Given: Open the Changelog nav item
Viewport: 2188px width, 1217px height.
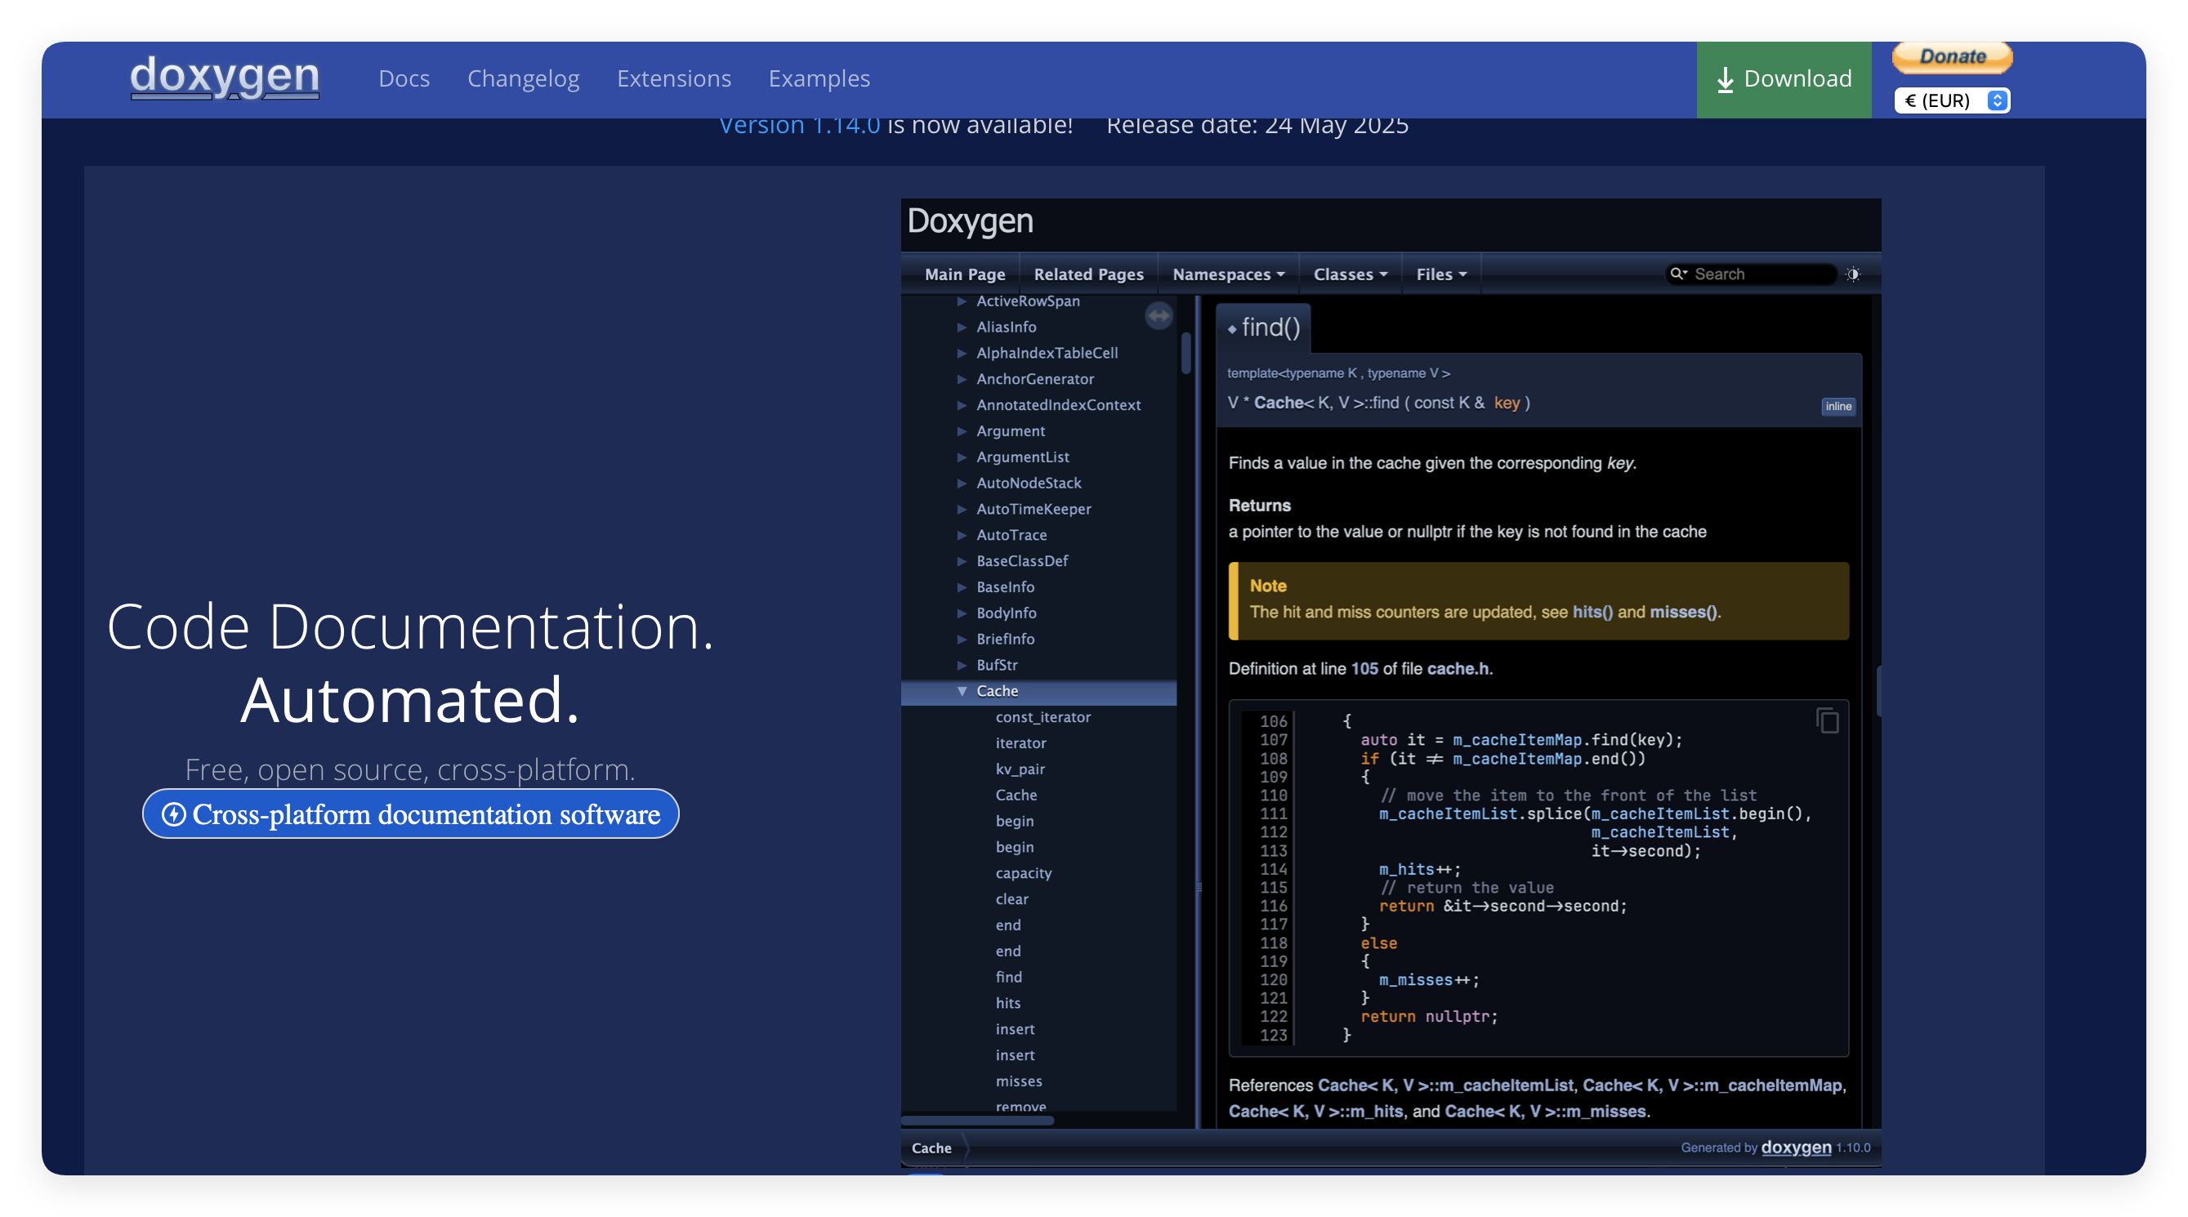Looking at the screenshot, I should (x=523, y=78).
